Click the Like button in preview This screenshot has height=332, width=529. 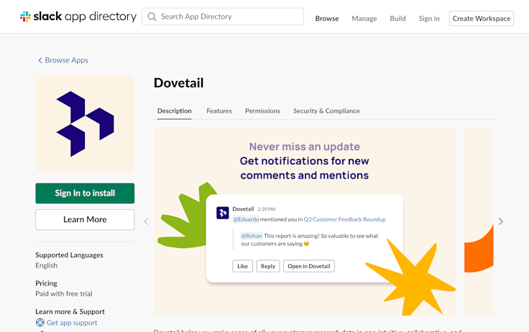click(x=242, y=266)
